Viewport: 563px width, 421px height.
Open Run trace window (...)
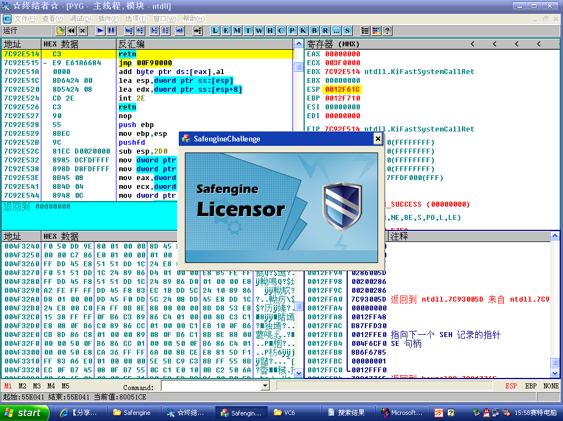coord(336,30)
